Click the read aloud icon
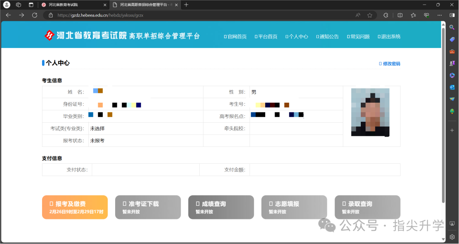The height and width of the screenshot is (244, 459). (358, 15)
